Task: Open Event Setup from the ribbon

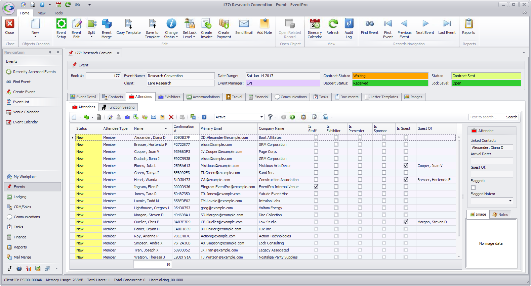Action: tap(61, 28)
